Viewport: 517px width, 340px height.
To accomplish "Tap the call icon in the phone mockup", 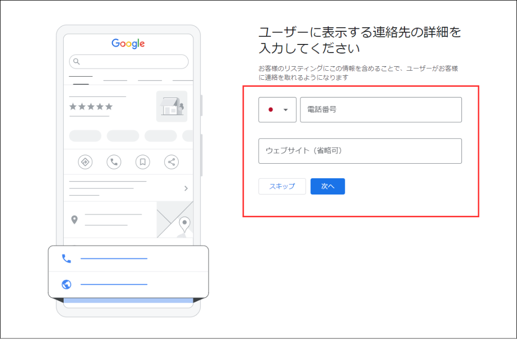I will [114, 162].
